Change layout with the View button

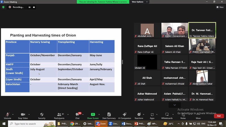click(x=220, y=7)
